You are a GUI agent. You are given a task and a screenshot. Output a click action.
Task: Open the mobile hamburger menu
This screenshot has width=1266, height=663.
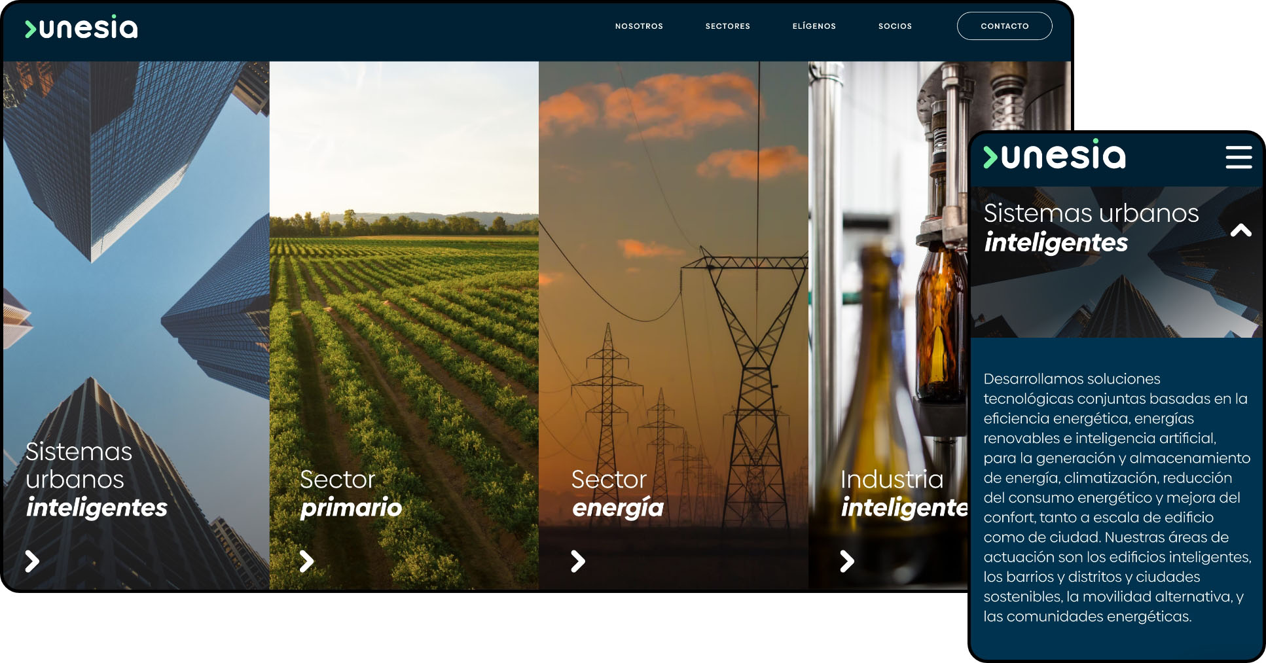pos(1239,157)
